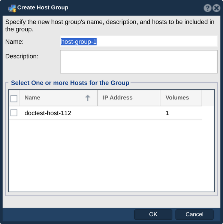Click inside the Description text area
Viewport: 223px width, 224px height.
point(139,62)
